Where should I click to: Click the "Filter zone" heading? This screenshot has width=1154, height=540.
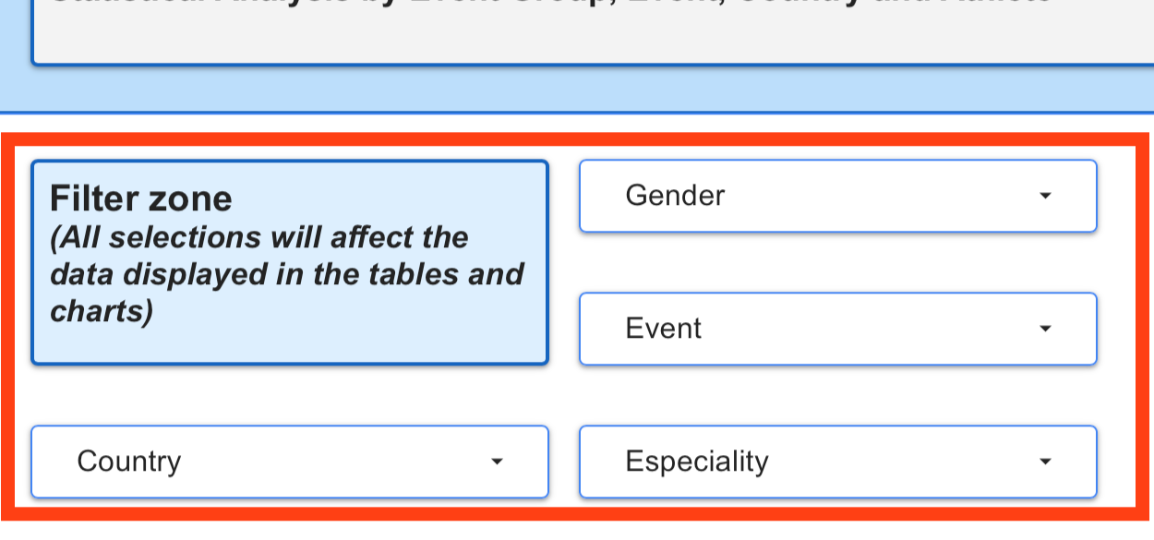(x=141, y=198)
